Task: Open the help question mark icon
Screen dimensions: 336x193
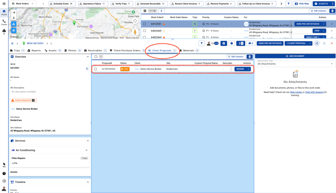Action: coord(4,173)
